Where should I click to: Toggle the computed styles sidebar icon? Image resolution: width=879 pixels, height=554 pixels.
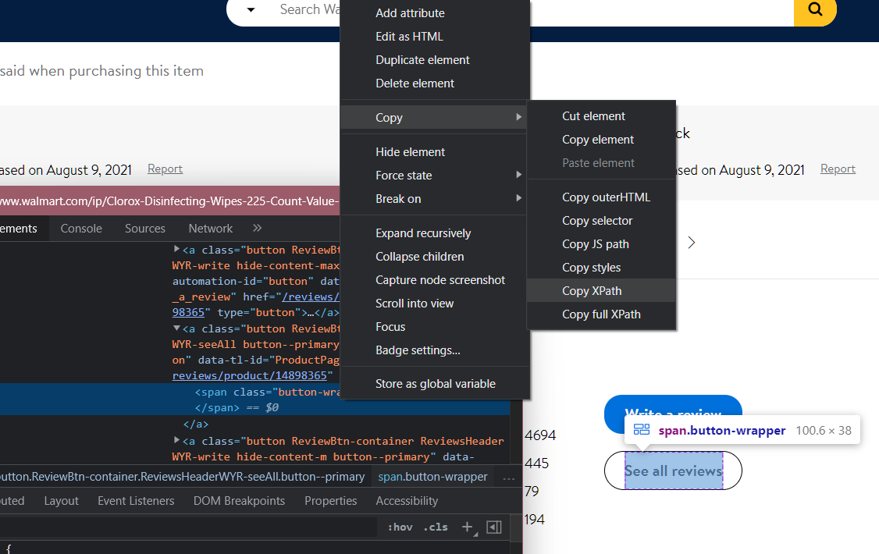point(494,527)
